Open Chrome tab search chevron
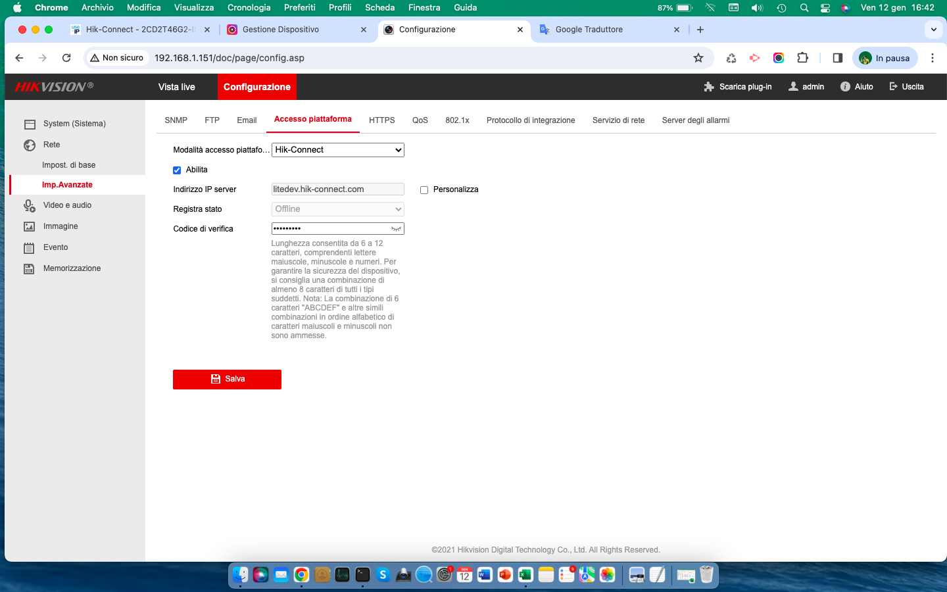The height and width of the screenshot is (592, 947). point(933,30)
